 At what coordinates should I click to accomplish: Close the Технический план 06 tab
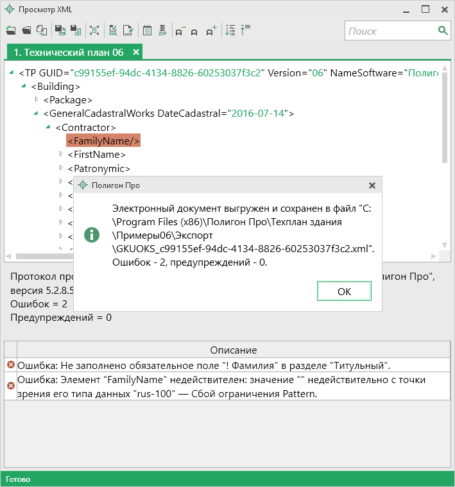(136, 52)
